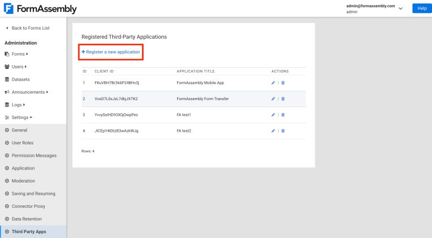The width and height of the screenshot is (432, 238).
Task: Open the admin account dropdown chevron
Action: coord(401,9)
